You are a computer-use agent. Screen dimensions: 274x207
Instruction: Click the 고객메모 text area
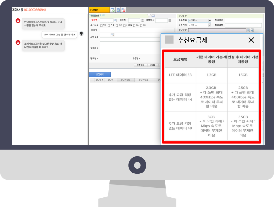coord(130,48)
